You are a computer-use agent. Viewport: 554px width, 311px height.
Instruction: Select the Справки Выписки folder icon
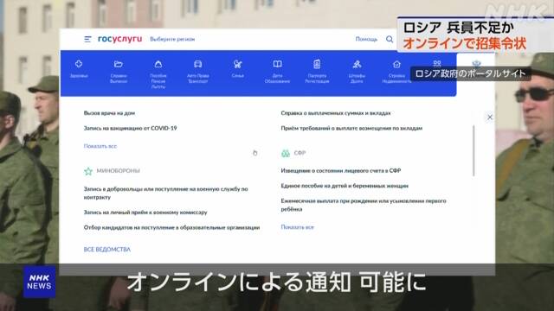119,64
